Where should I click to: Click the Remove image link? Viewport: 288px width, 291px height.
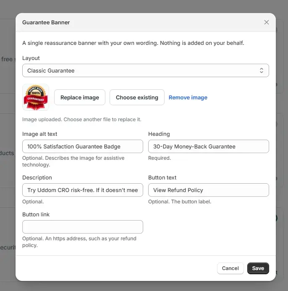pos(188,97)
